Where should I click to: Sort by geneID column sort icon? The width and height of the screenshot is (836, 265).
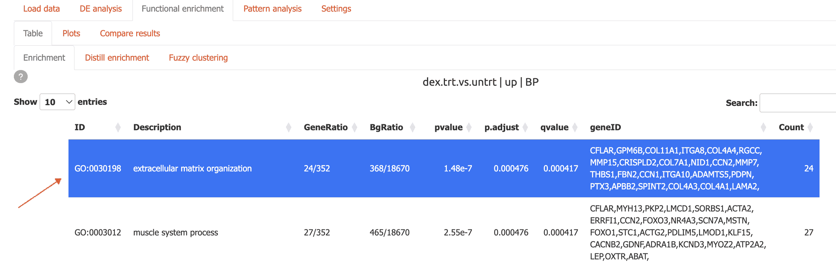[763, 128]
